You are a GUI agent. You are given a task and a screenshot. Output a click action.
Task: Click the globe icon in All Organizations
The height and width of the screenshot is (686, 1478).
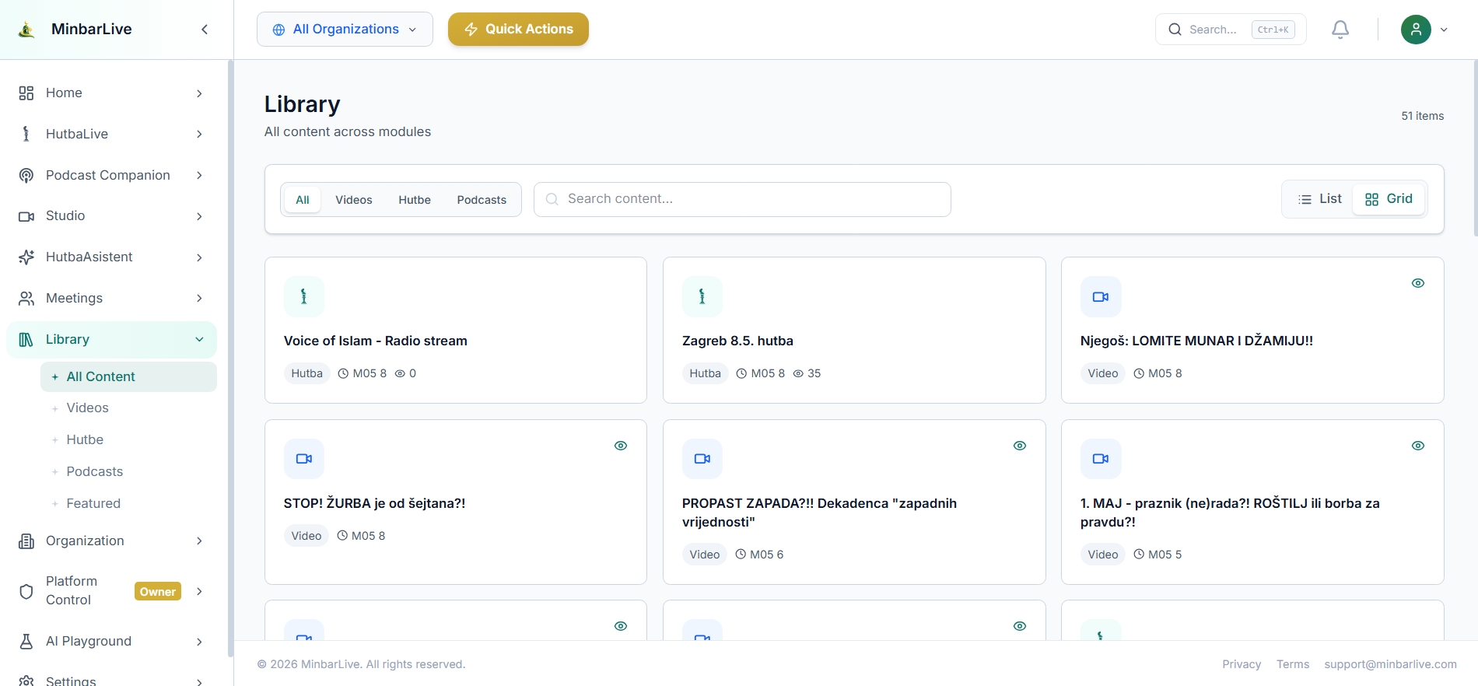[278, 30]
